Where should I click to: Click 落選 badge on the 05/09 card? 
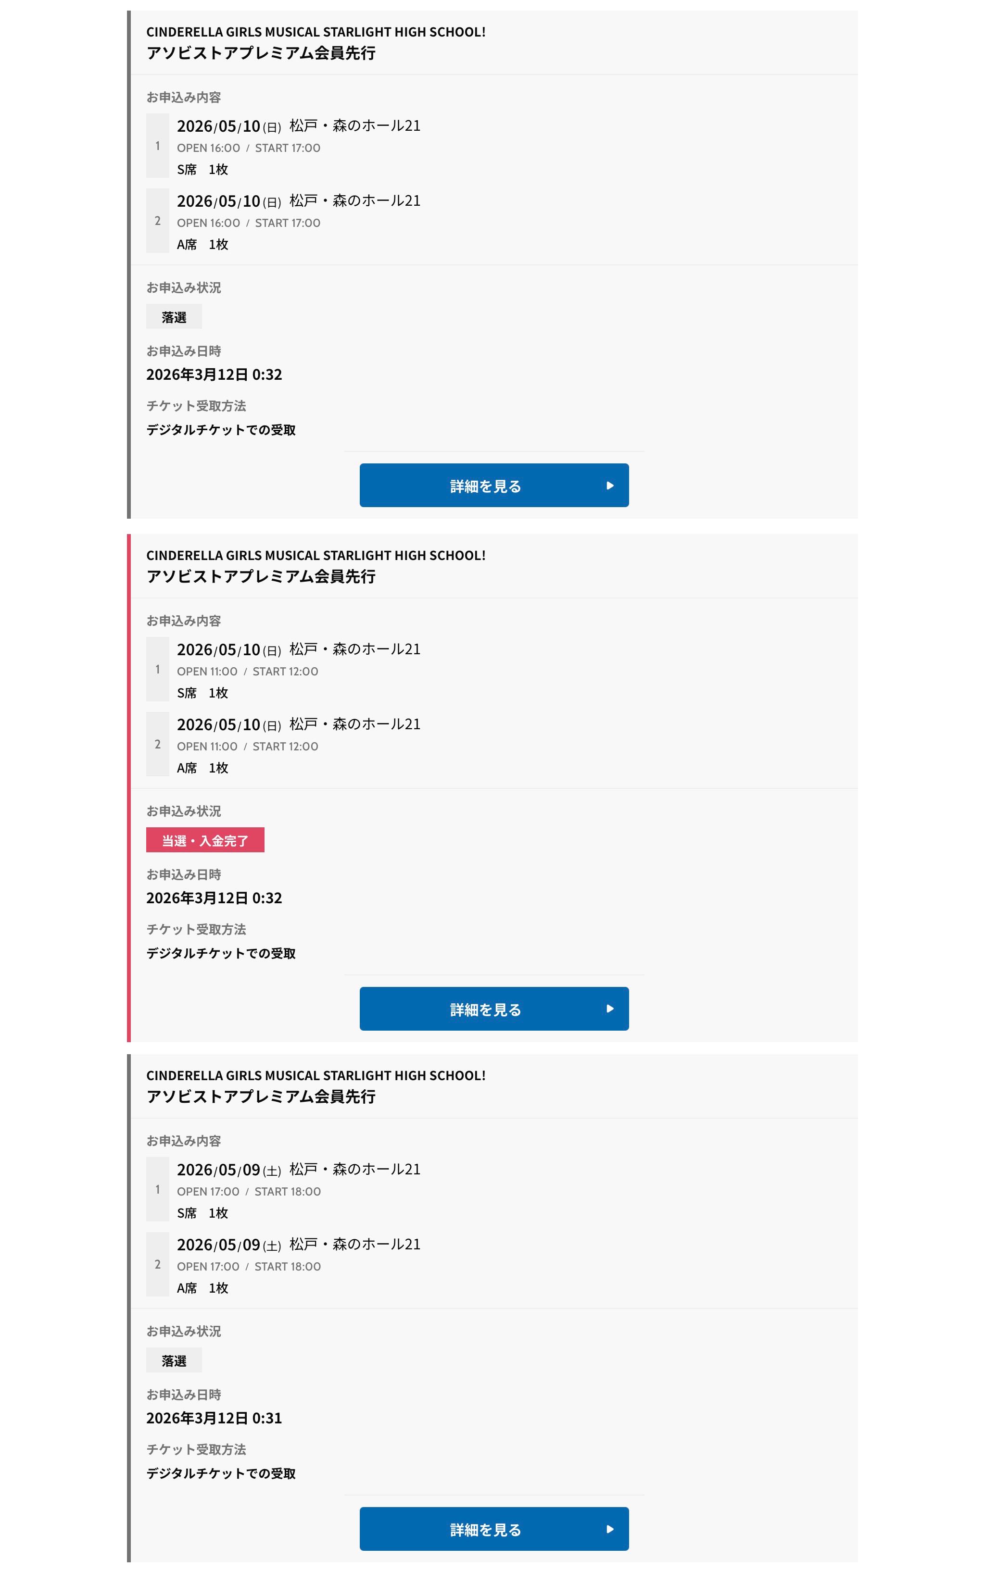pos(173,1360)
